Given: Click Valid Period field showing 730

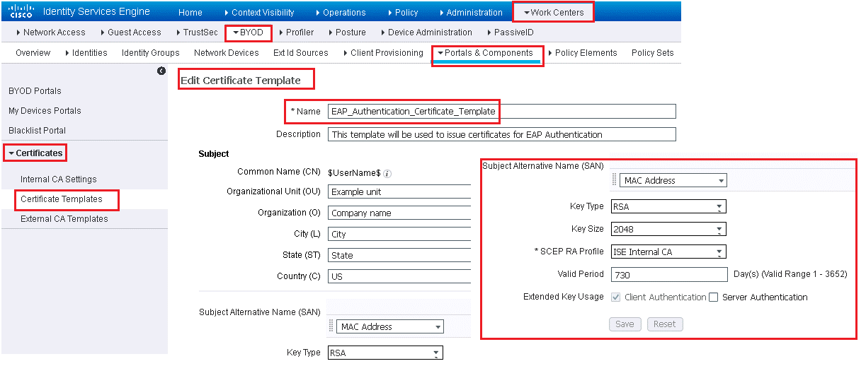Looking at the screenshot, I should click(669, 274).
